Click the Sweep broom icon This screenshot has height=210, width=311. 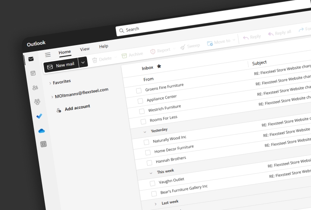(183, 47)
